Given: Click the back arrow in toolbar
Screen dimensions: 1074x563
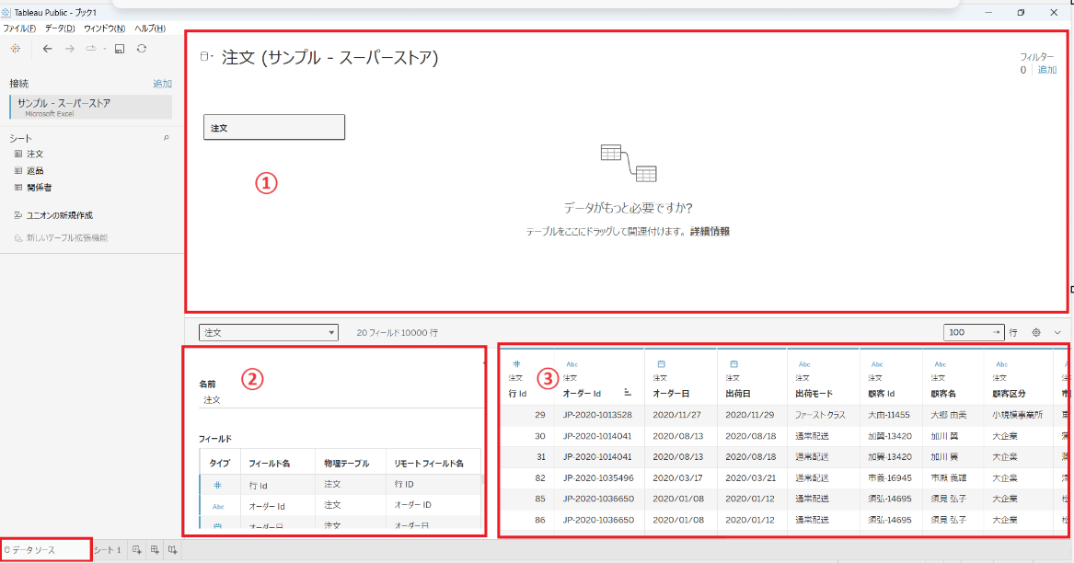Looking at the screenshot, I should (x=47, y=49).
